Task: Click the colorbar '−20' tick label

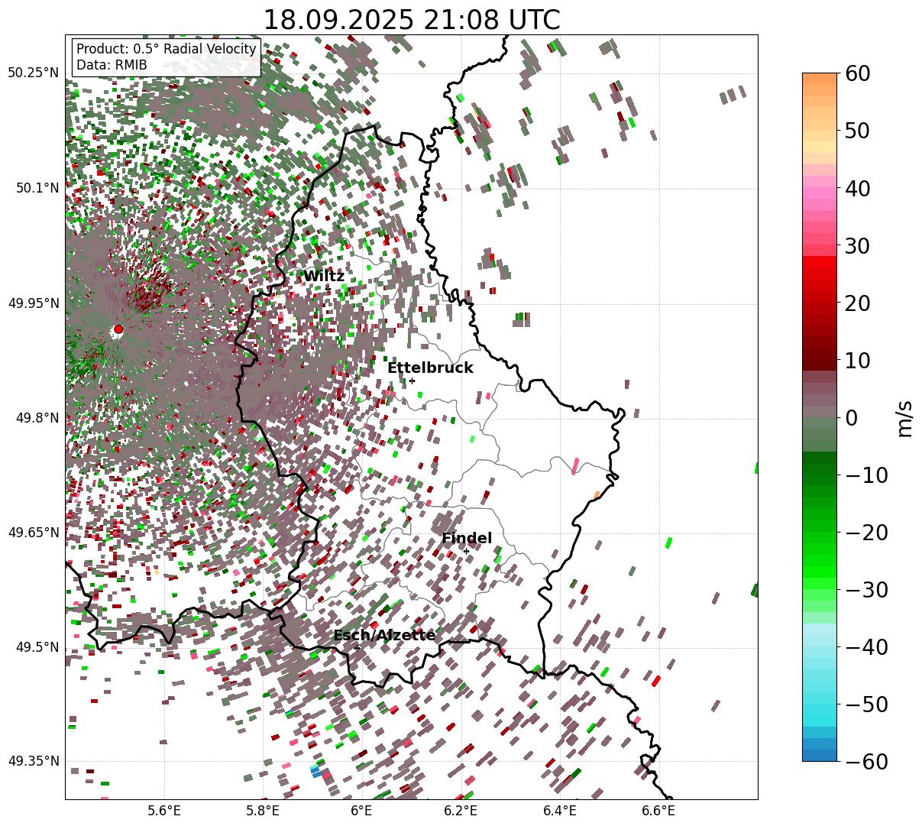Action: tap(866, 533)
